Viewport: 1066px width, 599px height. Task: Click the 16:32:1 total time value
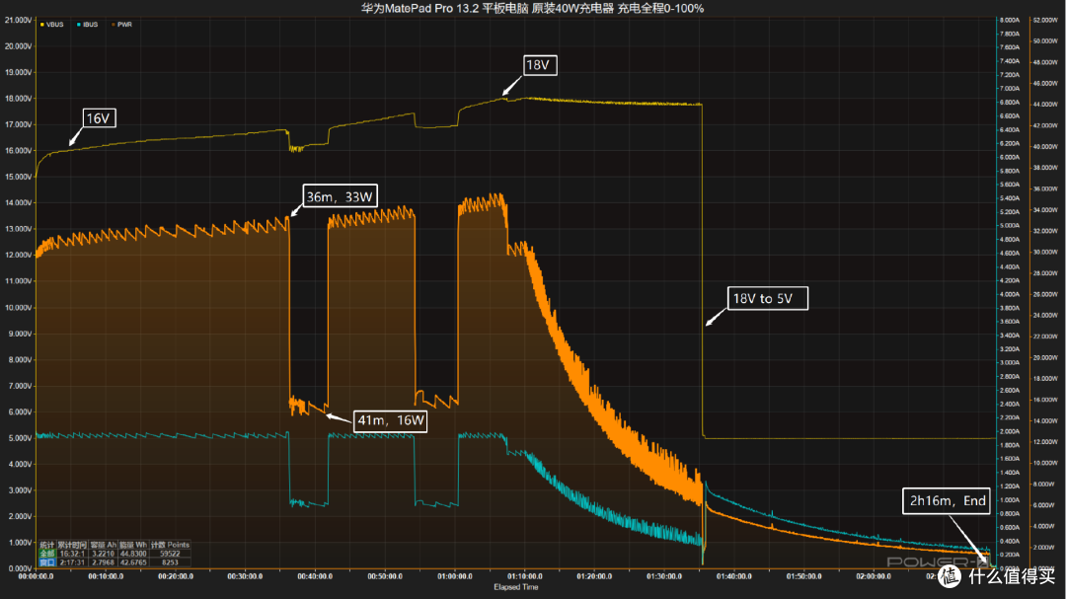click(72, 554)
